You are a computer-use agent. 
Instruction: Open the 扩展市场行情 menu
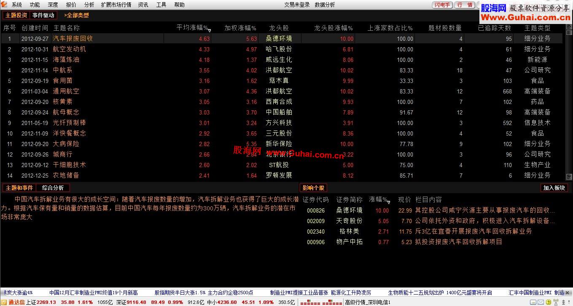click(x=116, y=5)
